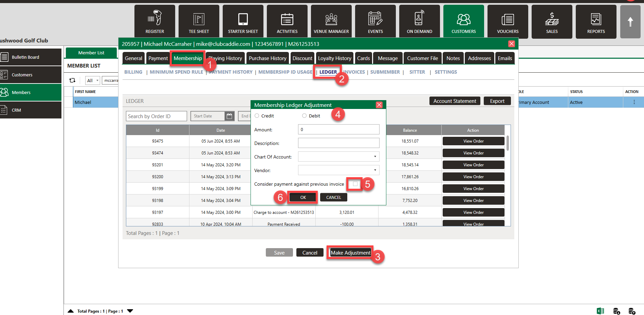Open the On Demand module
The height and width of the screenshot is (315, 644).
420,22
